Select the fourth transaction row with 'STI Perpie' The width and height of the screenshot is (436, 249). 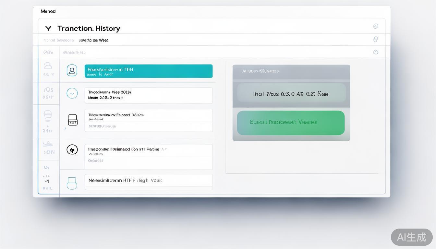coord(149,150)
